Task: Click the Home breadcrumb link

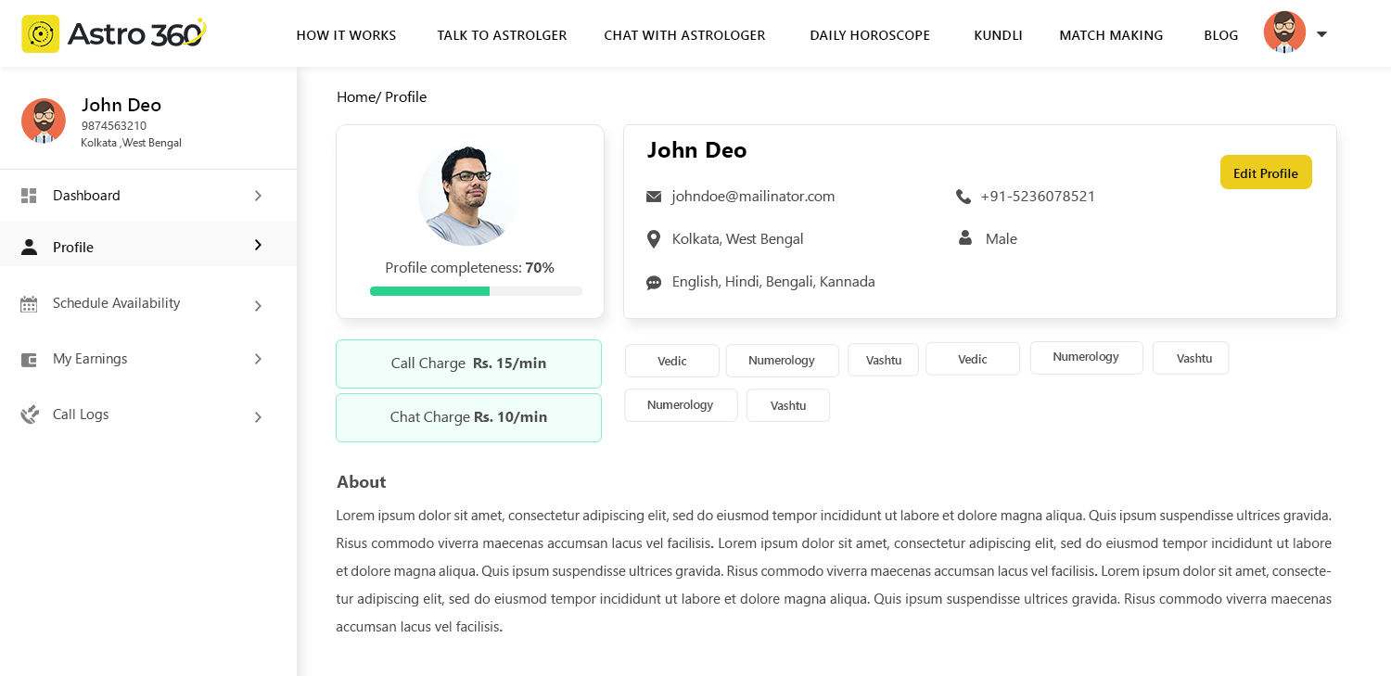Action: tap(355, 97)
